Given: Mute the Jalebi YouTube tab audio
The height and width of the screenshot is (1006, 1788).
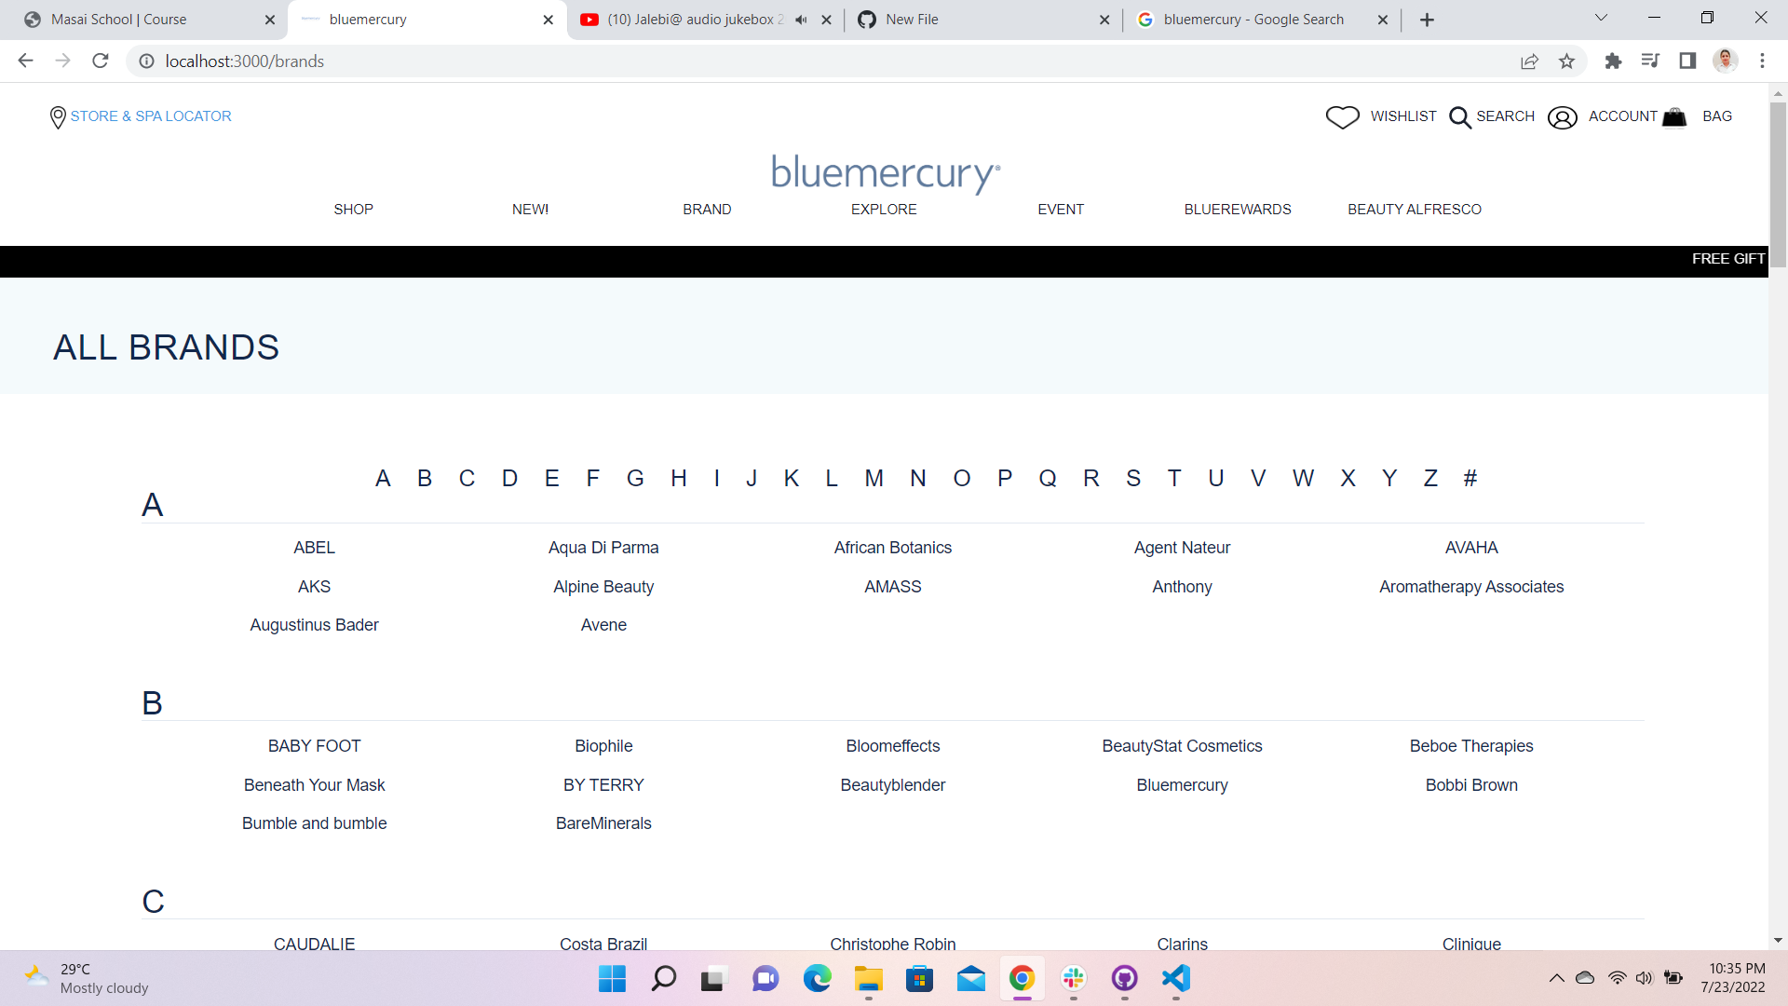Looking at the screenshot, I should point(801,19).
